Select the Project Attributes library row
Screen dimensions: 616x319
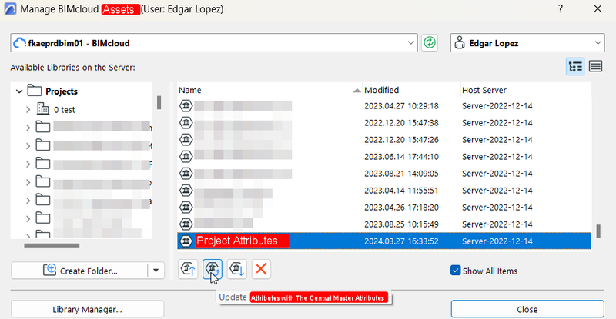point(384,241)
